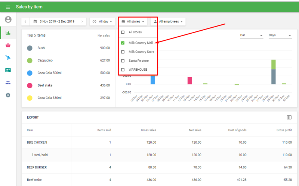This screenshot has height=186, width=299.
Task: Open the Items basket icon in sidebar
Action: point(8,45)
